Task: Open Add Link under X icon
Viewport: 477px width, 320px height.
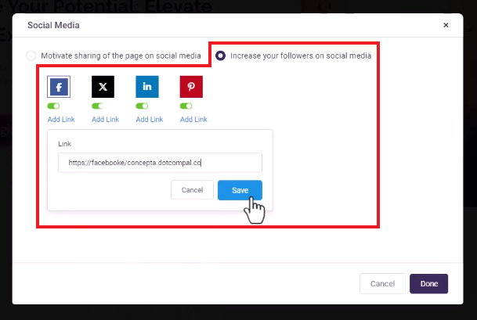Action: click(x=105, y=120)
